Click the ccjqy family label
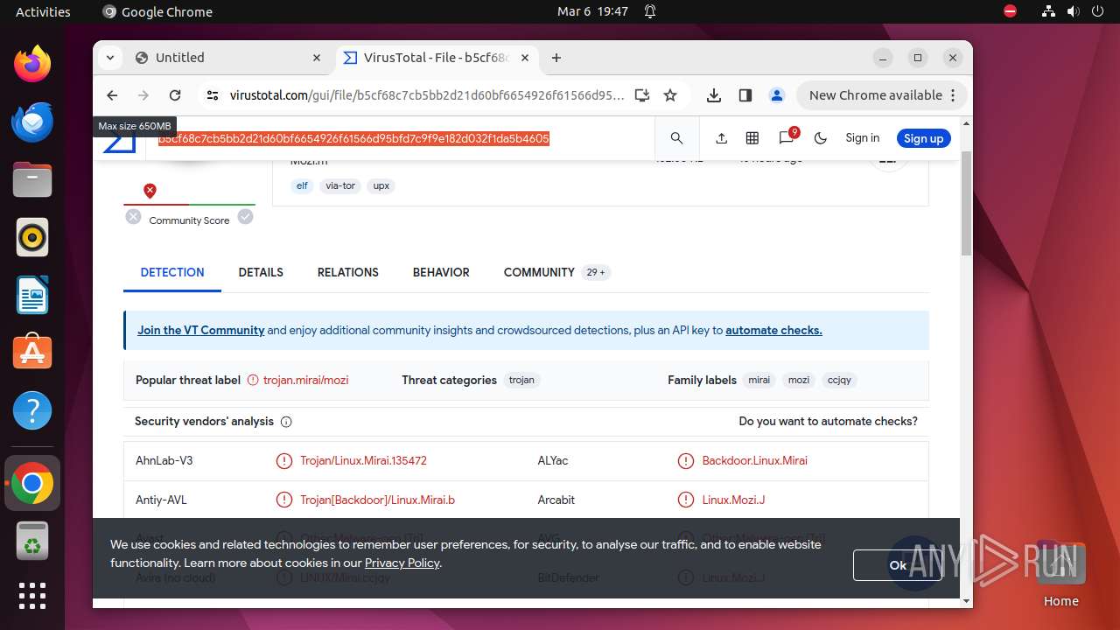1120x630 pixels. (x=839, y=380)
